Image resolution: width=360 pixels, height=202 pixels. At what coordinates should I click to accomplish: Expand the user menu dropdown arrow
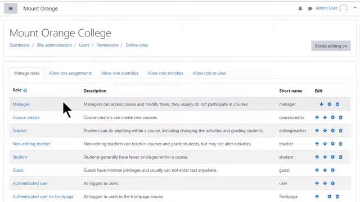tap(355, 7)
